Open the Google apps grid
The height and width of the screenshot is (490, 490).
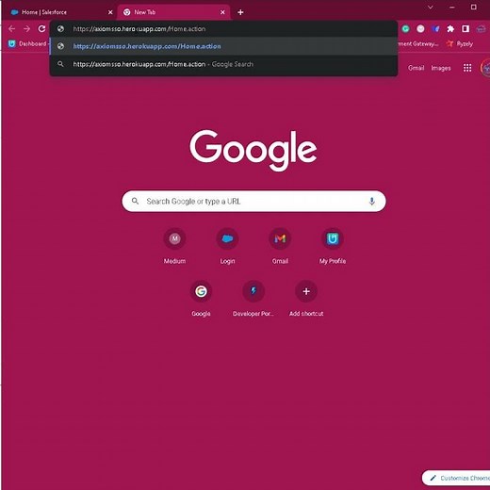click(467, 68)
